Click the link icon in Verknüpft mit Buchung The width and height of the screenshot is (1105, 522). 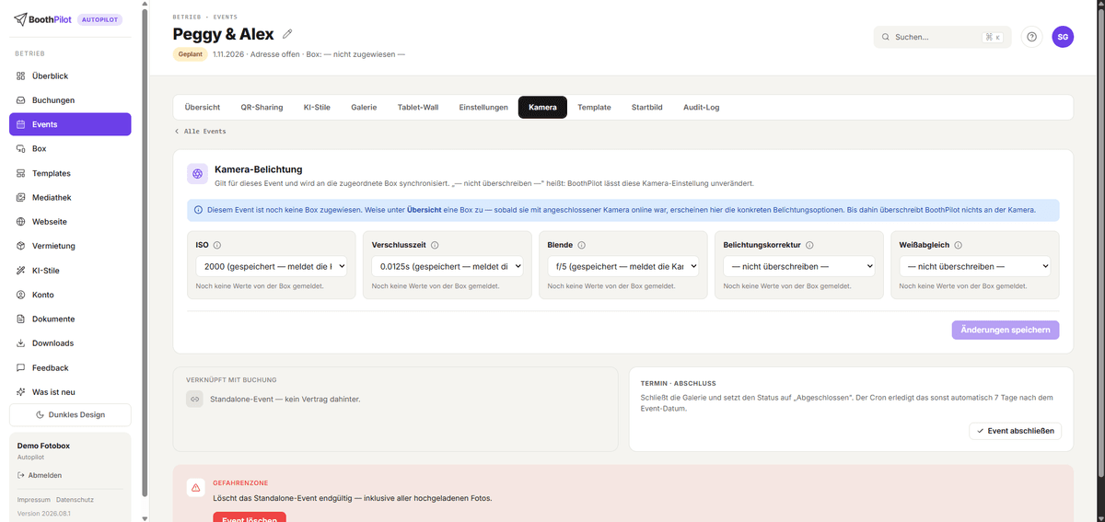tap(194, 399)
